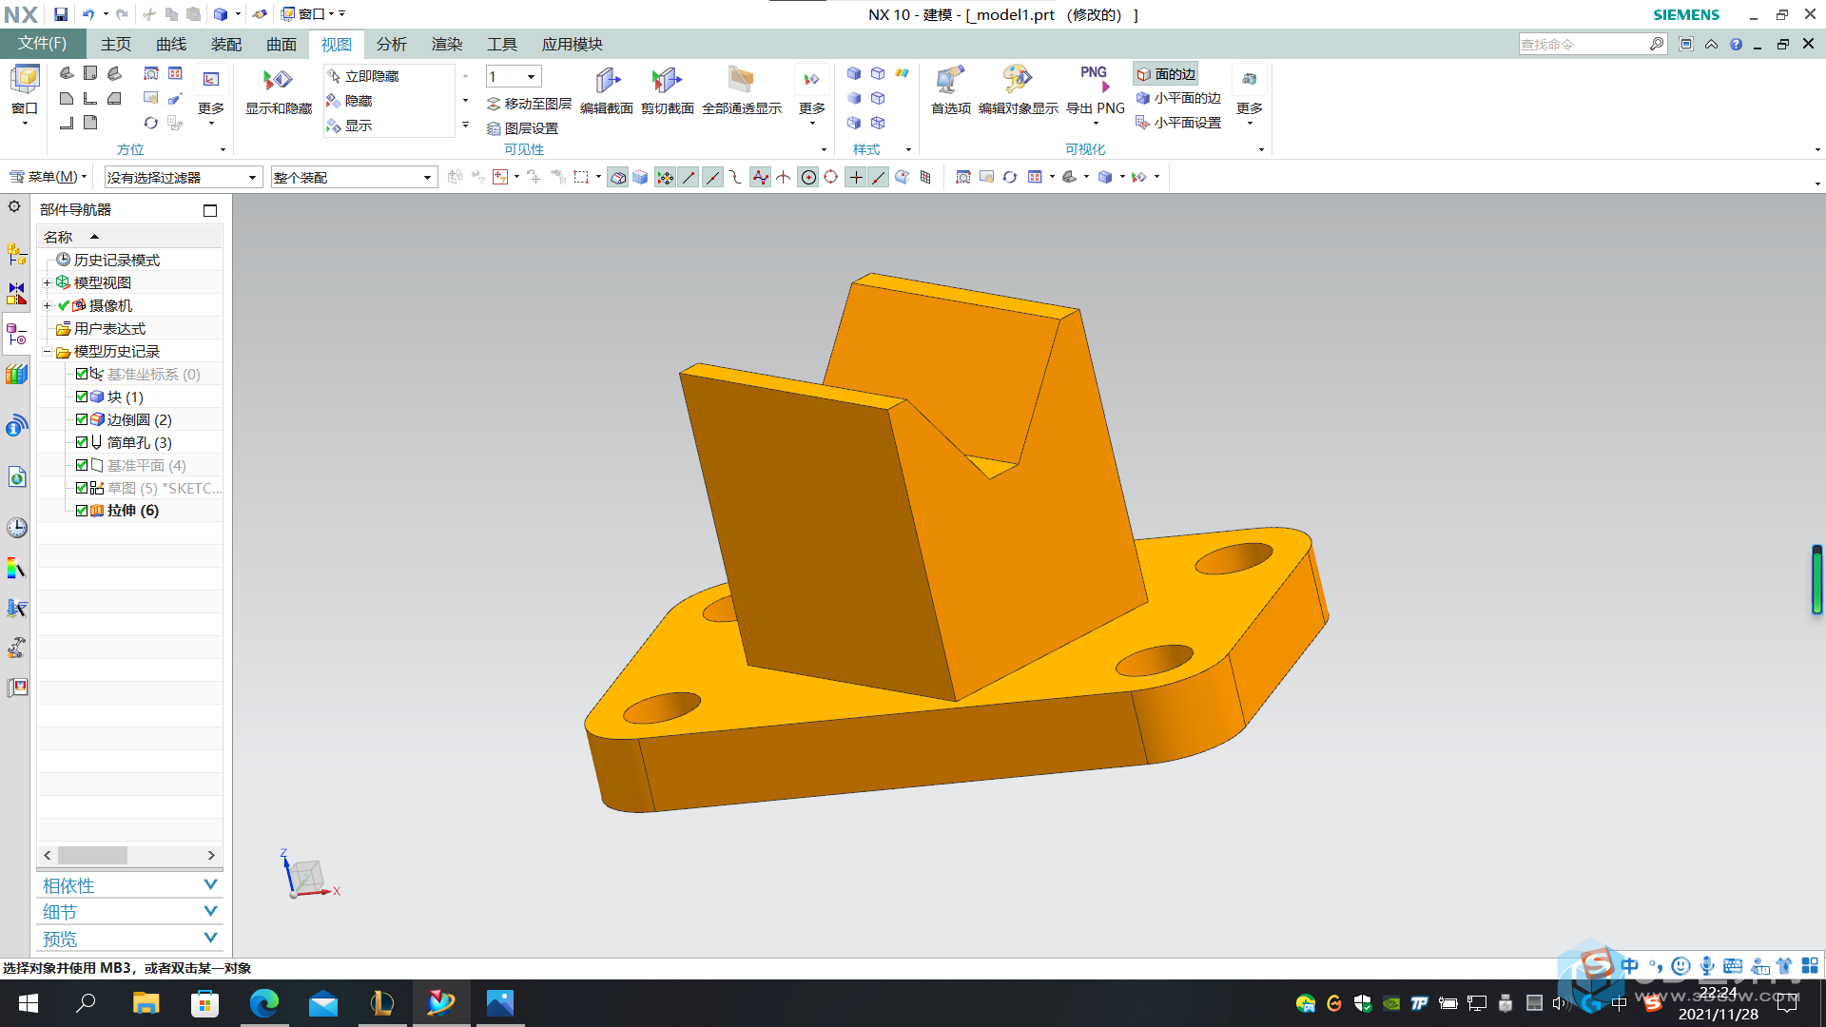Click the Help question mark icon

[1736, 44]
